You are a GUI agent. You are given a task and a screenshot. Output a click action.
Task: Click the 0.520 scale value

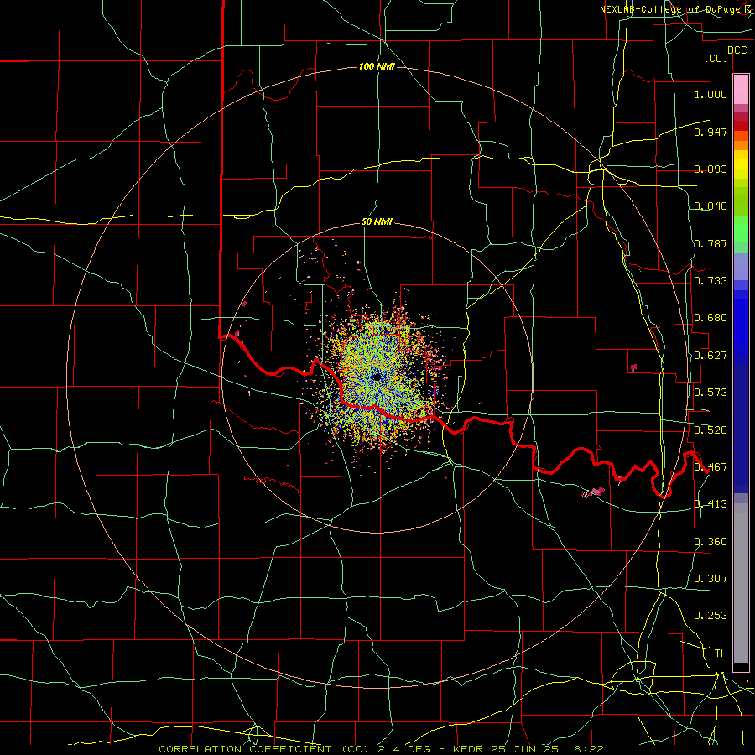[x=711, y=430]
